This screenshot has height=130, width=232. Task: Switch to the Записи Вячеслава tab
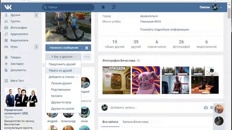coord(135,122)
